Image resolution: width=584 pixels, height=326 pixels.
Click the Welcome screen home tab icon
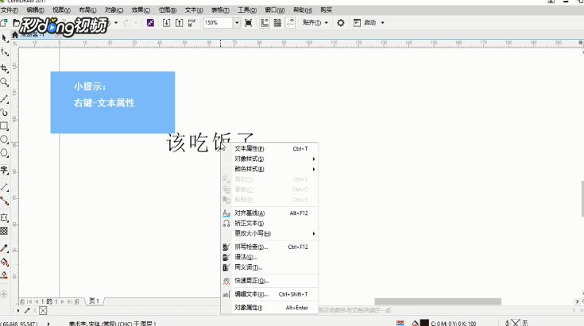pos(15,35)
